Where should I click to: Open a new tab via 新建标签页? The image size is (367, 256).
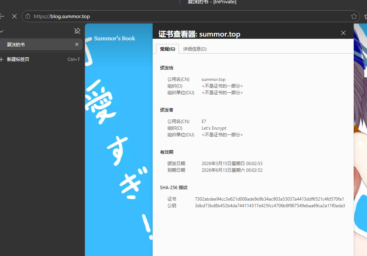(18, 59)
